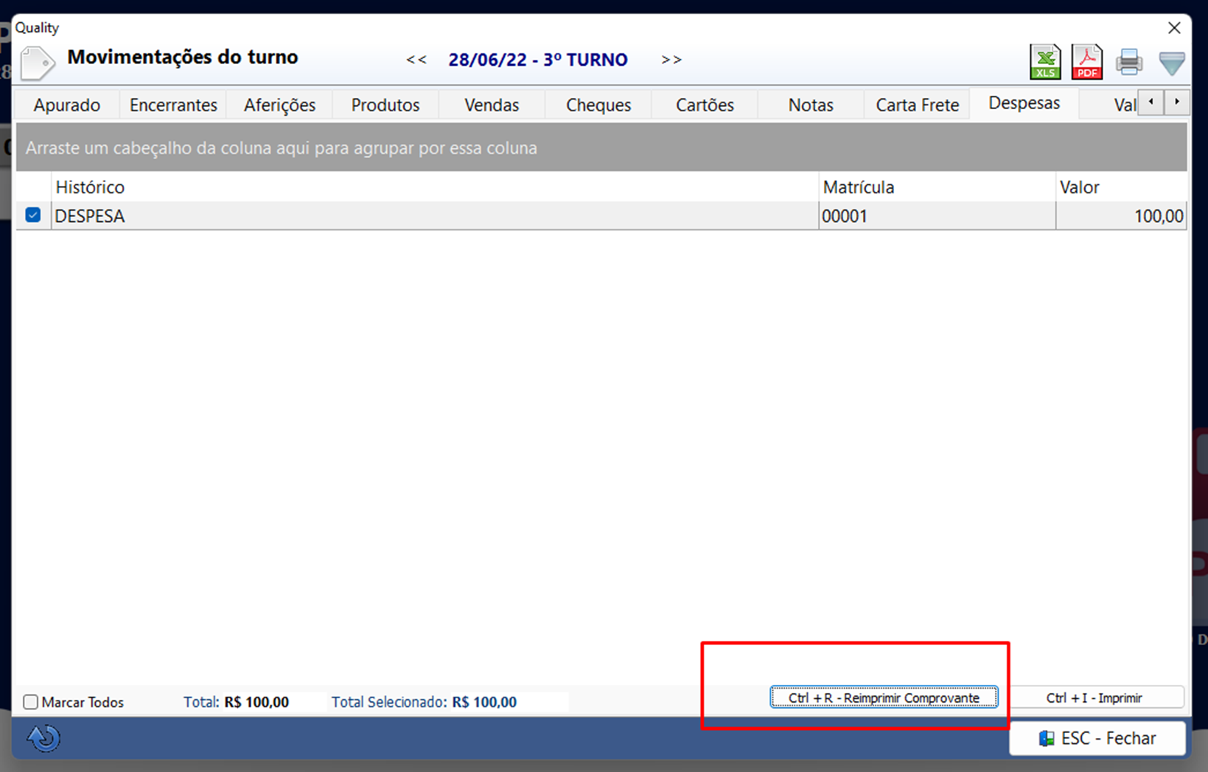This screenshot has height=772, width=1208.
Task: Open the Vendas tab
Action: (x=492, y=105)
